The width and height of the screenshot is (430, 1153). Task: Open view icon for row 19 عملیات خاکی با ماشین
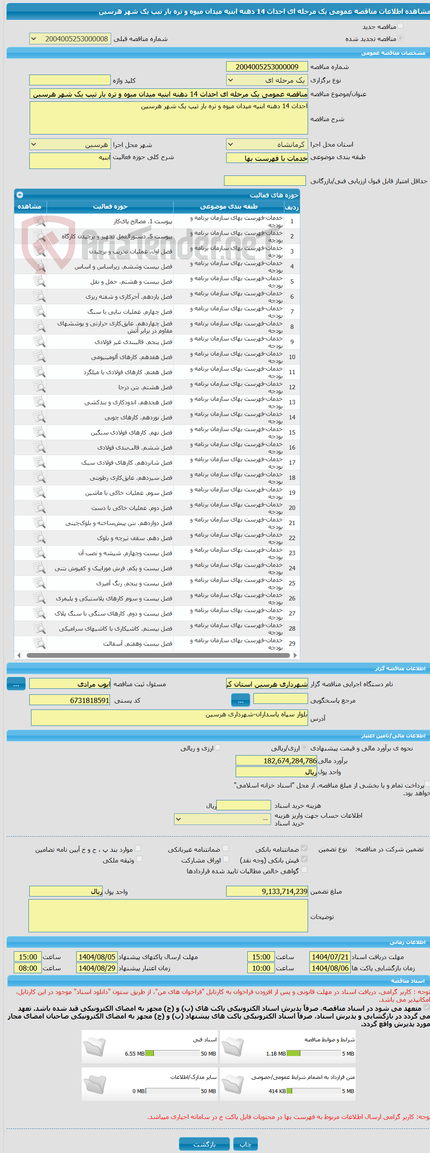click(39, 492)
